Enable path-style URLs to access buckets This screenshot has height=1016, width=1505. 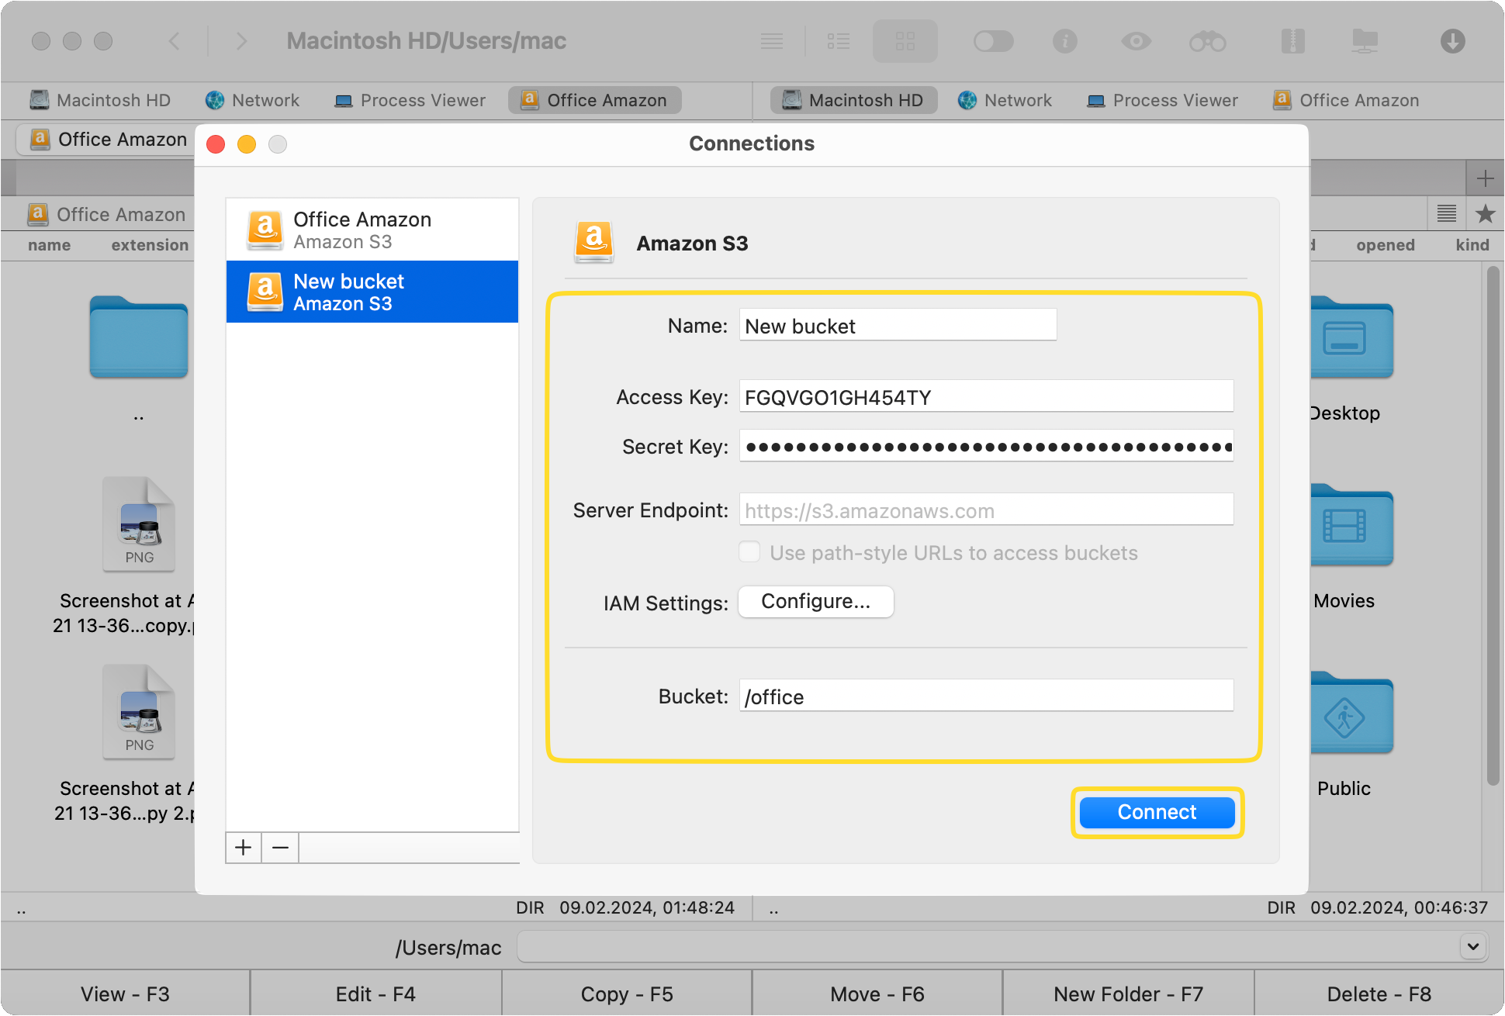(749, 551)
